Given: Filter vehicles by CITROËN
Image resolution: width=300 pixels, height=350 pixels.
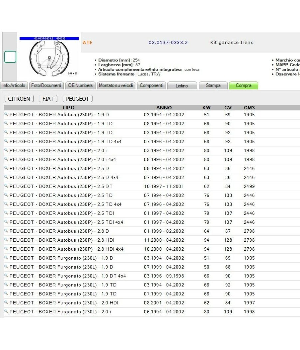Looking at the screenshot, I should (19, 99).
